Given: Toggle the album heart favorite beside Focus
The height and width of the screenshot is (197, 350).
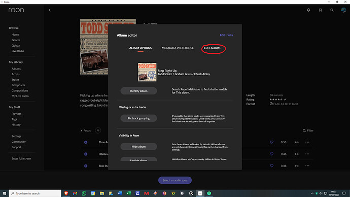Looking at the screenshot, I should pyautogui.click(x=98, y=130).
